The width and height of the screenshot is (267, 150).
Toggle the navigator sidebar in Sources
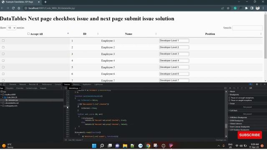66,88
